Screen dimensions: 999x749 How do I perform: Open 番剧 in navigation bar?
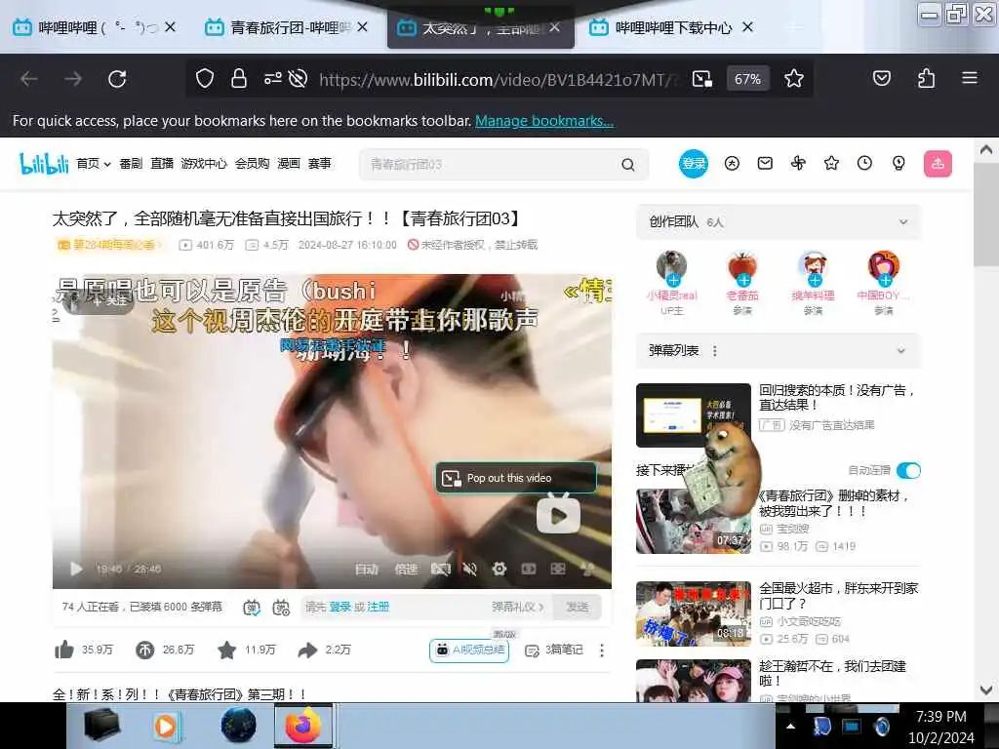coord(131,164)
